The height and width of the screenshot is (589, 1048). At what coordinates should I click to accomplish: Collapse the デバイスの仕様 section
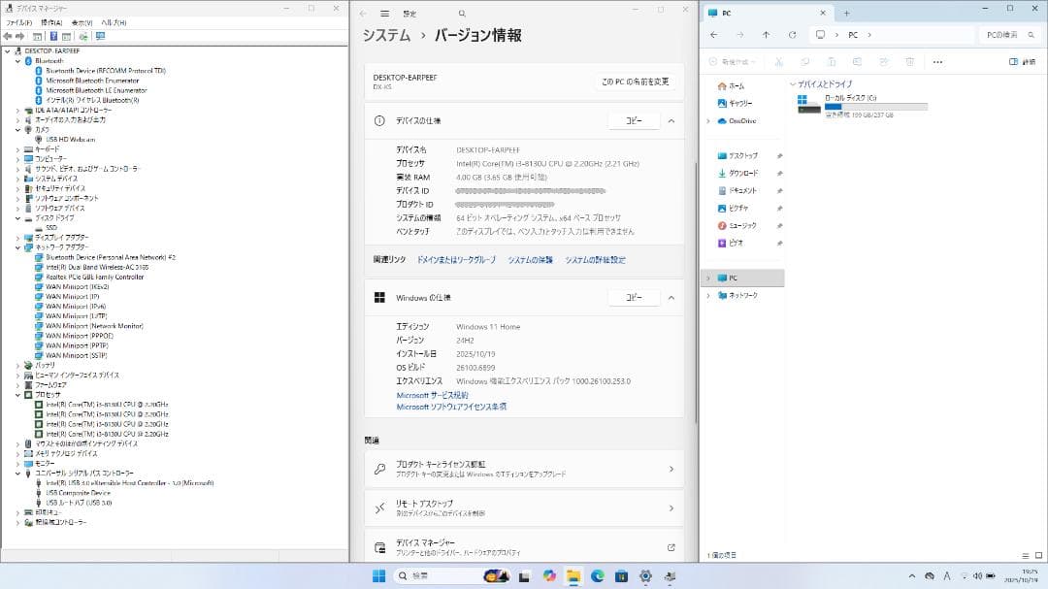click(671, 121)
